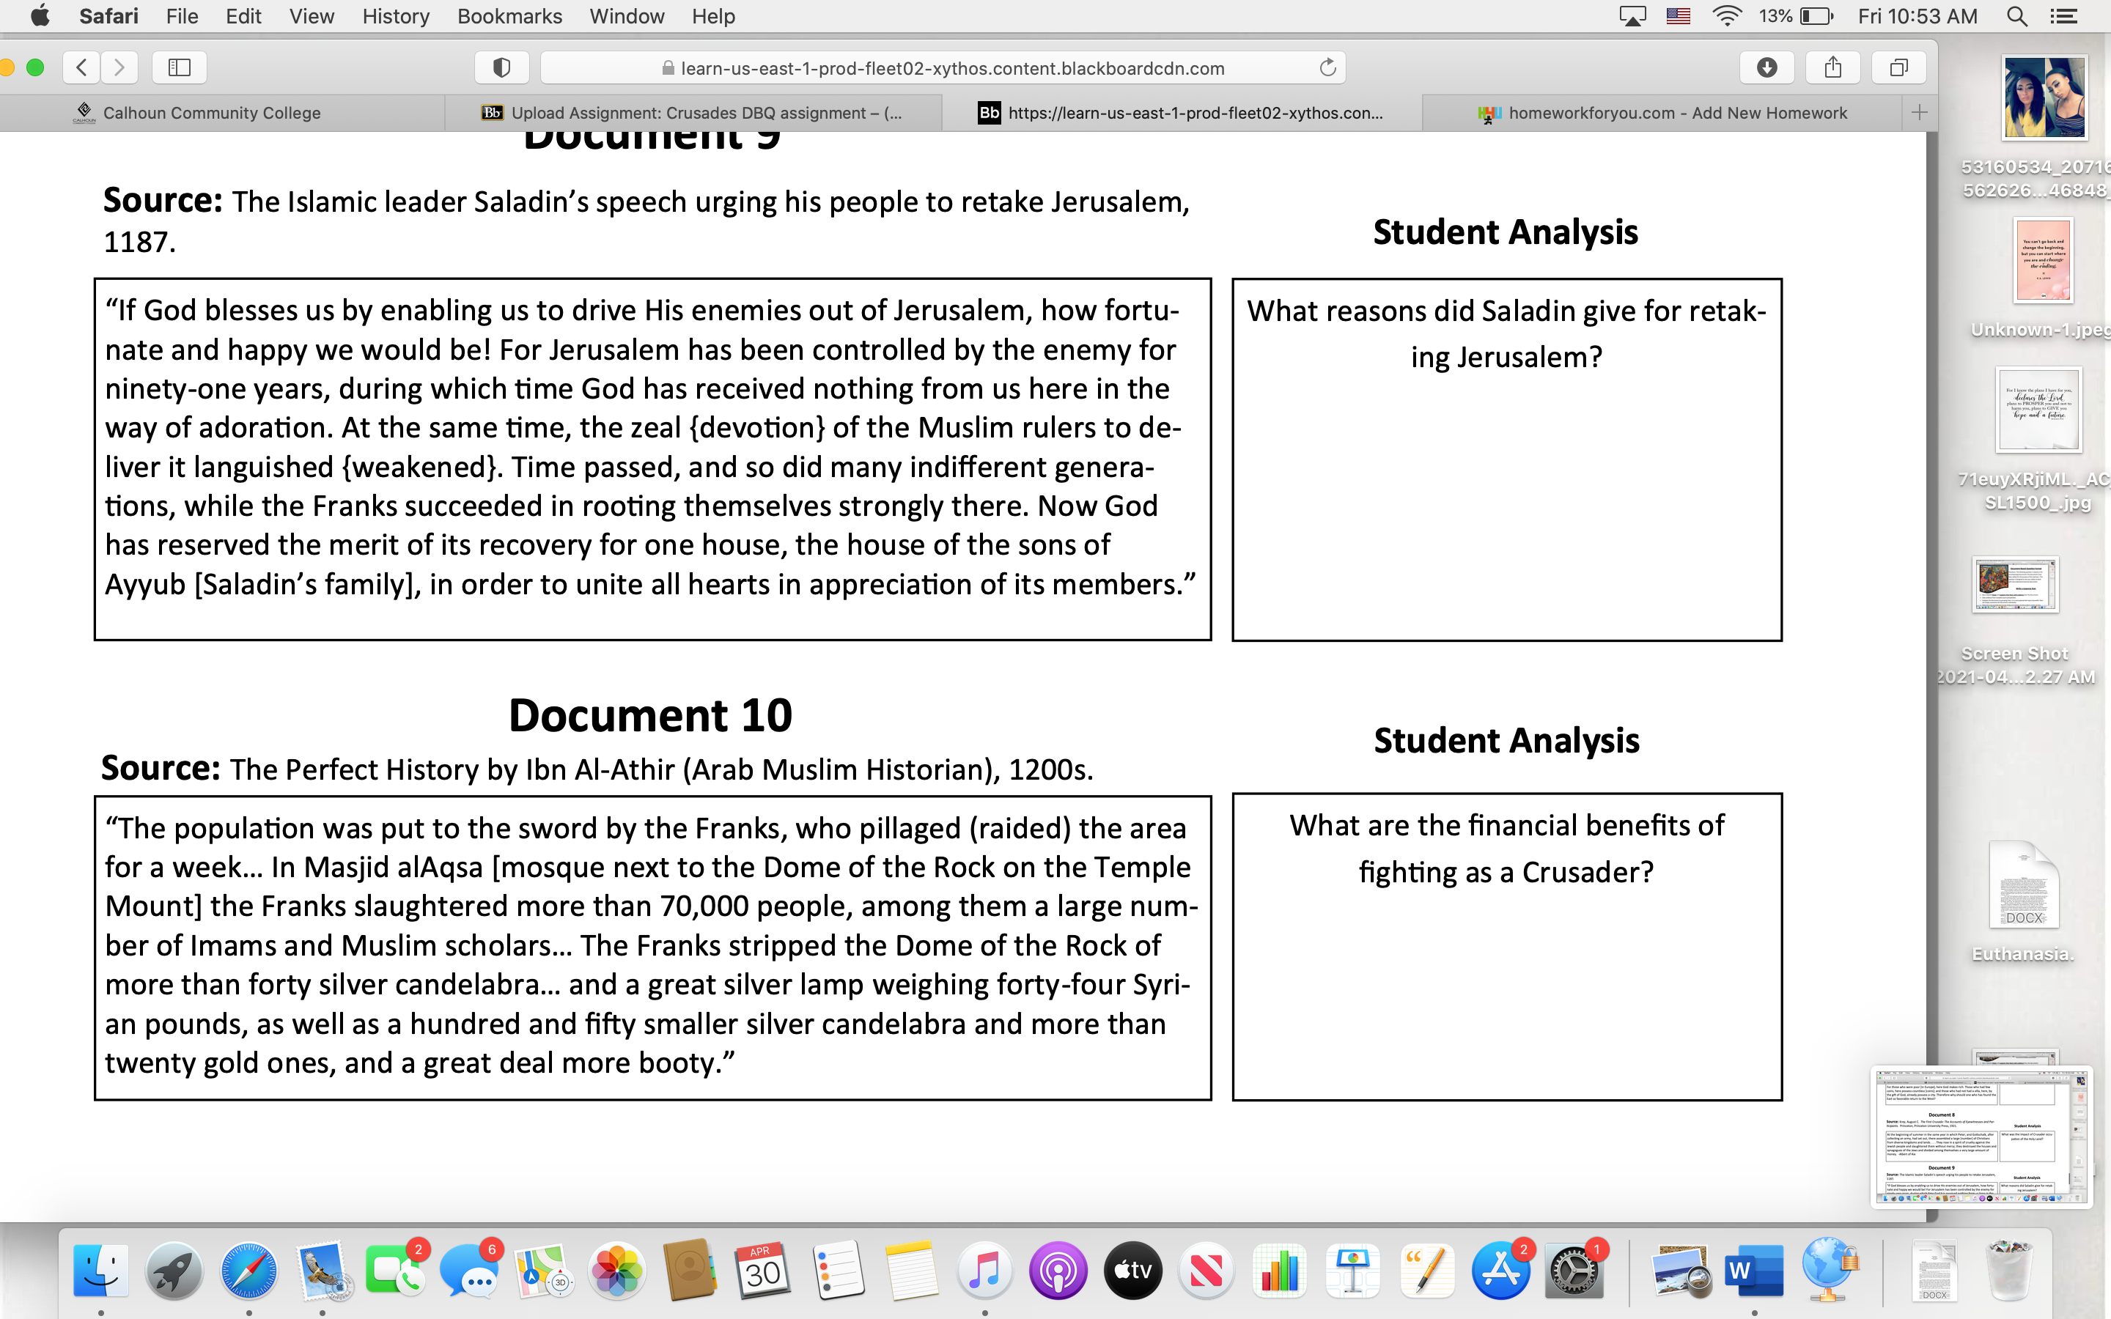Image resolution: width=2111 pixels, height=1319 pixels.
Task: Switch to Calhoun Community College tab
Action: pos(211,113)
